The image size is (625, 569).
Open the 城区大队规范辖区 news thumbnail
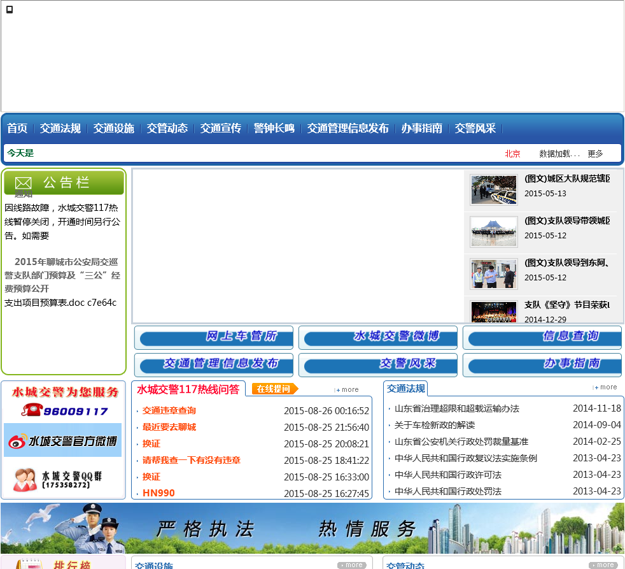(x=493, y=190)
